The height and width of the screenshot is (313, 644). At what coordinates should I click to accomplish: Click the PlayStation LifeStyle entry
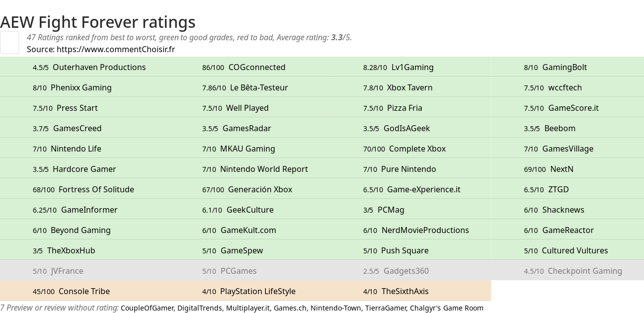[x=249, y=291]
